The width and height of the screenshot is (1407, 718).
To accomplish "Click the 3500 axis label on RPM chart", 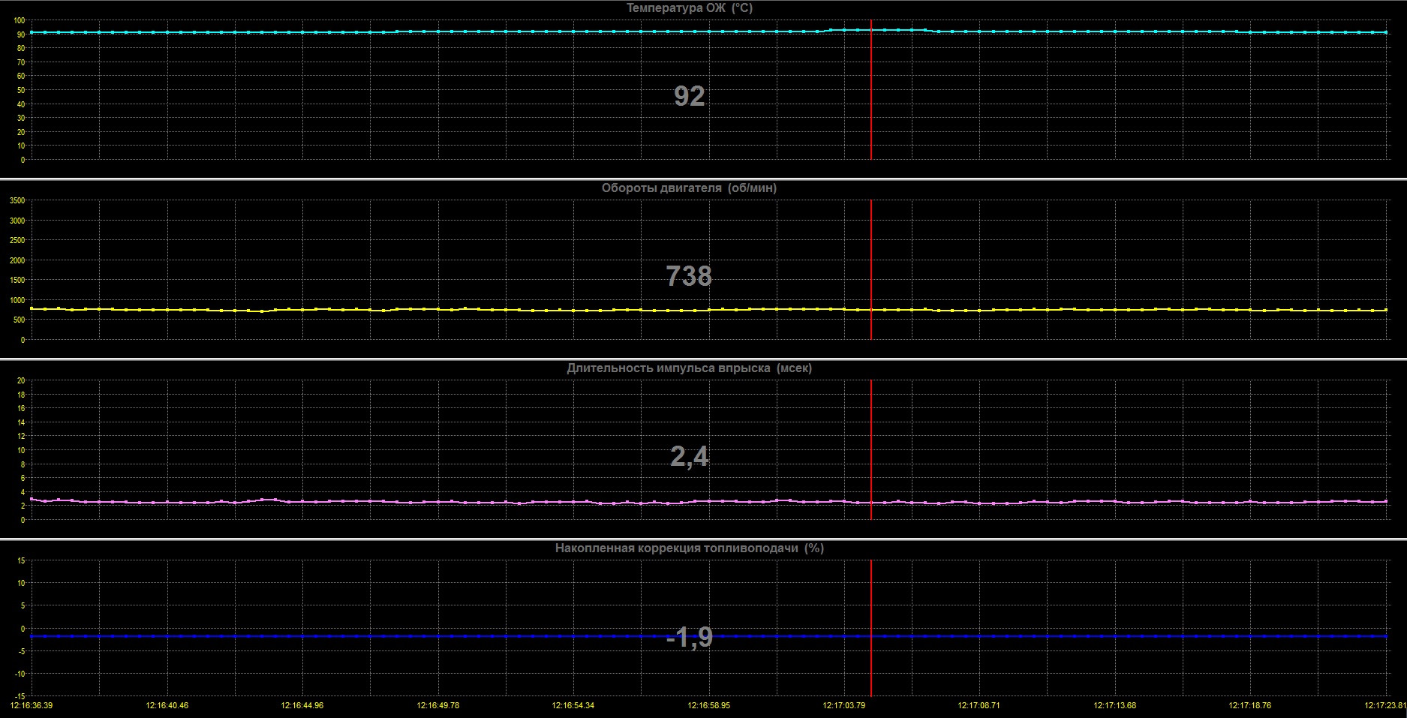I will coord(17,201).
